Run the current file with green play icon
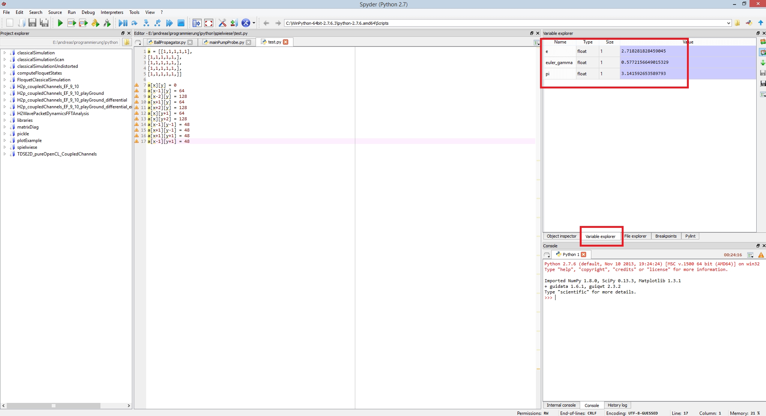The height and width of the screenshot is (416, 766). [60, 23]
